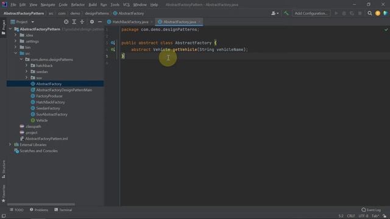Open the TODO tool window
The height and width of the screenshot is (219, 390).
pos(16,210)
